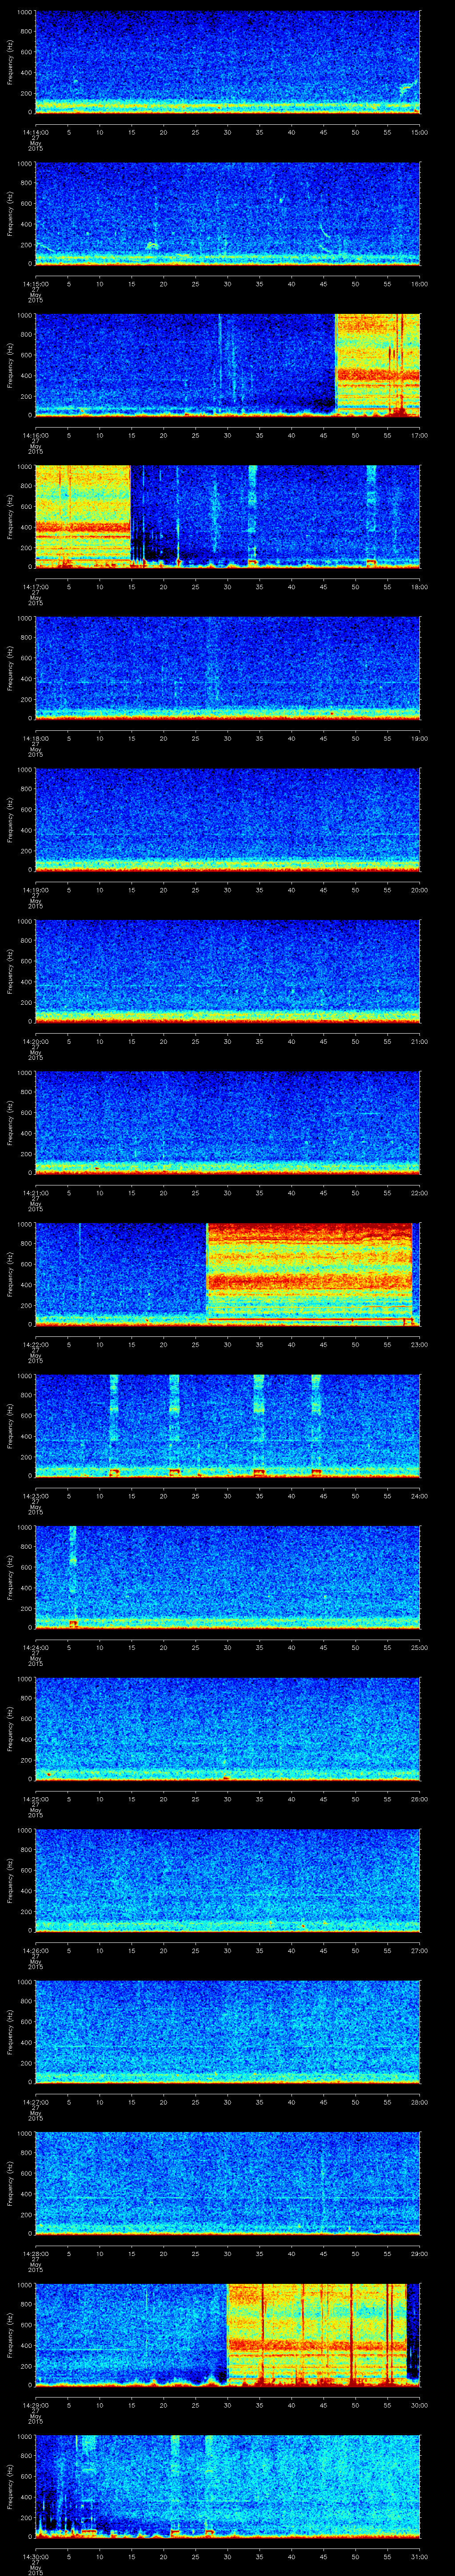Click the 14:21:00 start time label

(x=35, y=1192)
